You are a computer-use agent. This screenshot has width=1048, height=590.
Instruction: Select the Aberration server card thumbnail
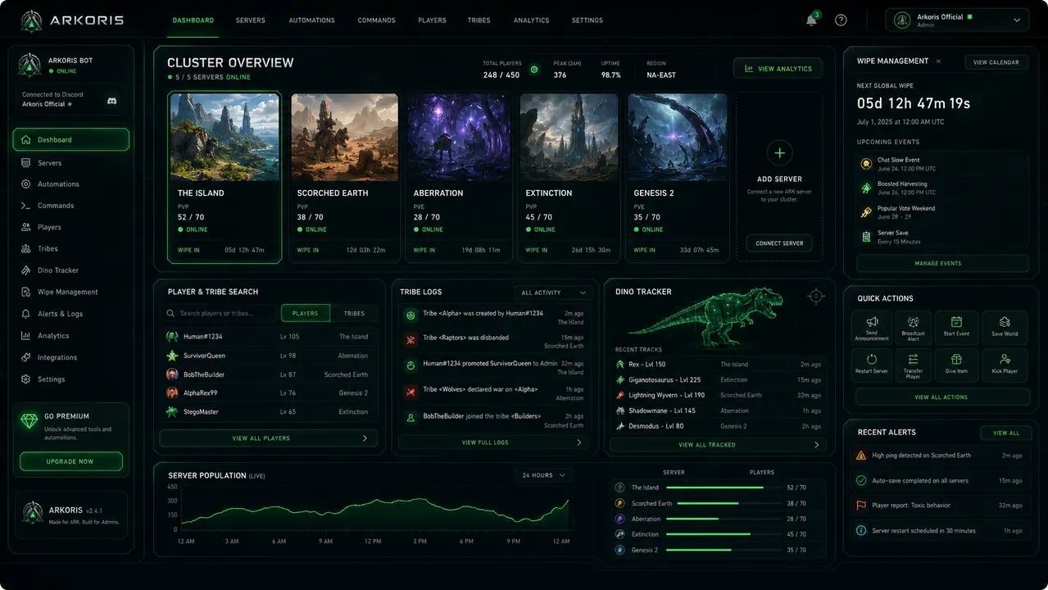pyautogui.click(x=458, y=137)
